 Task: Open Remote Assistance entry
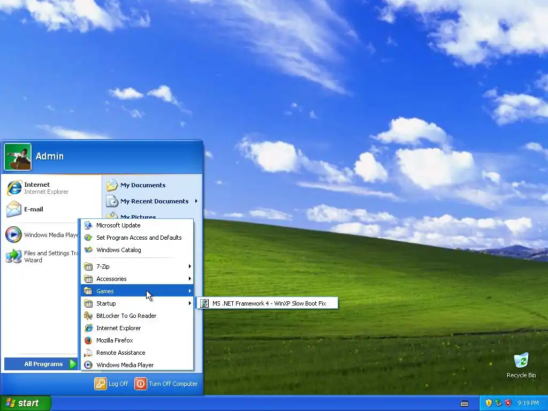(x=138, y=353)
